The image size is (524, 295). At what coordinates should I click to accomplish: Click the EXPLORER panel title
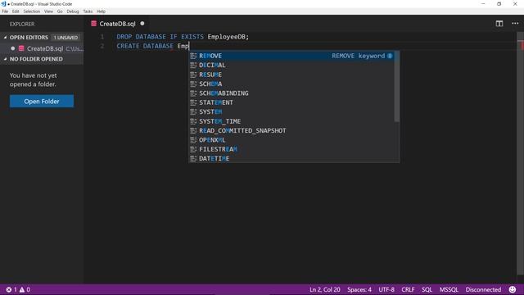[x=22, y=24]
